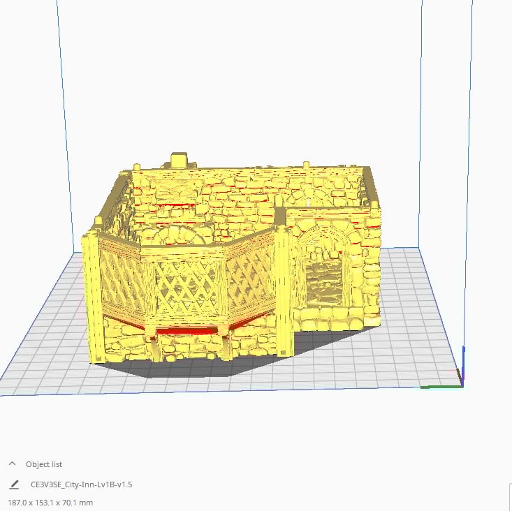Click the left lattice panel of the bay window
The width and height of the screenshot is (512, 511).
coord(122,281)
